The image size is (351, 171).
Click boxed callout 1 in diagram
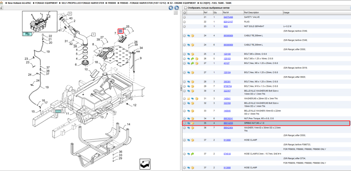(93, 35)
